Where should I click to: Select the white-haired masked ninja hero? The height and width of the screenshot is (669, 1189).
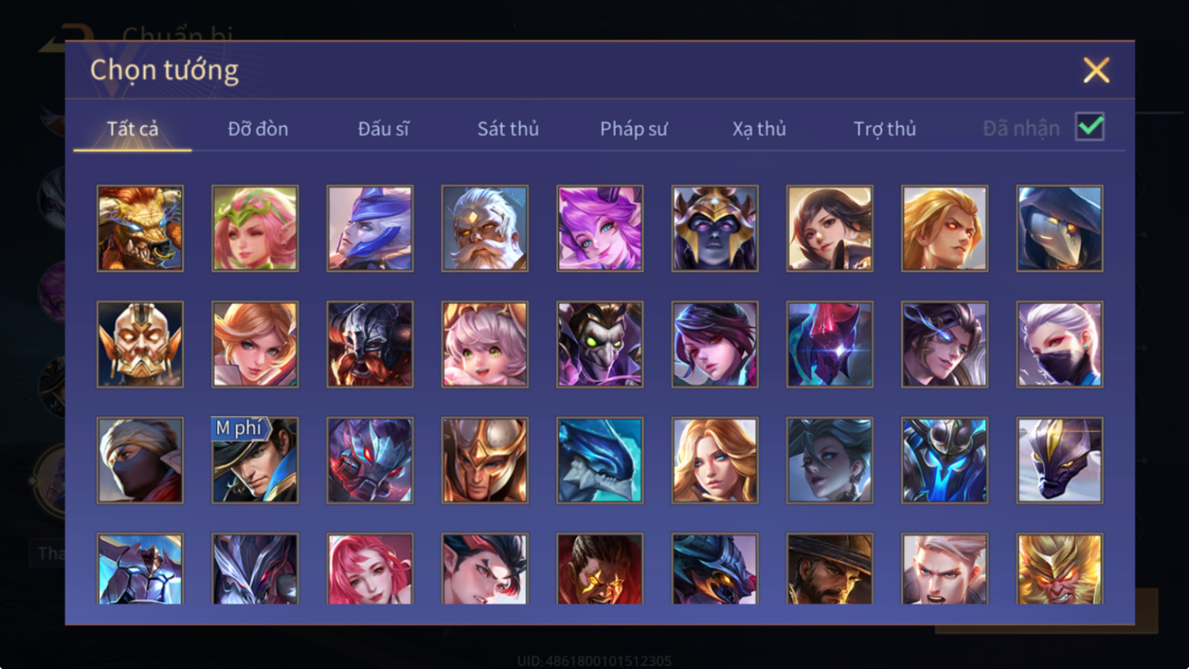pyautogui.click(x=1060, y=344)
